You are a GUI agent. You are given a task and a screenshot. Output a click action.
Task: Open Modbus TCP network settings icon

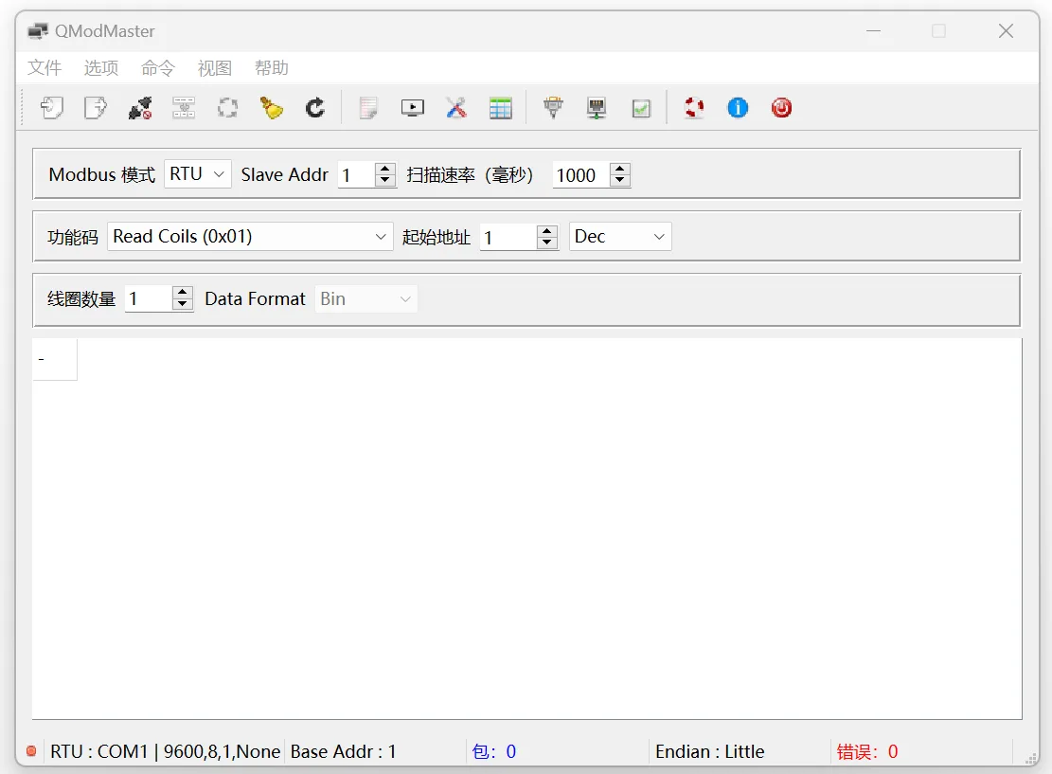tap(597, 107)
